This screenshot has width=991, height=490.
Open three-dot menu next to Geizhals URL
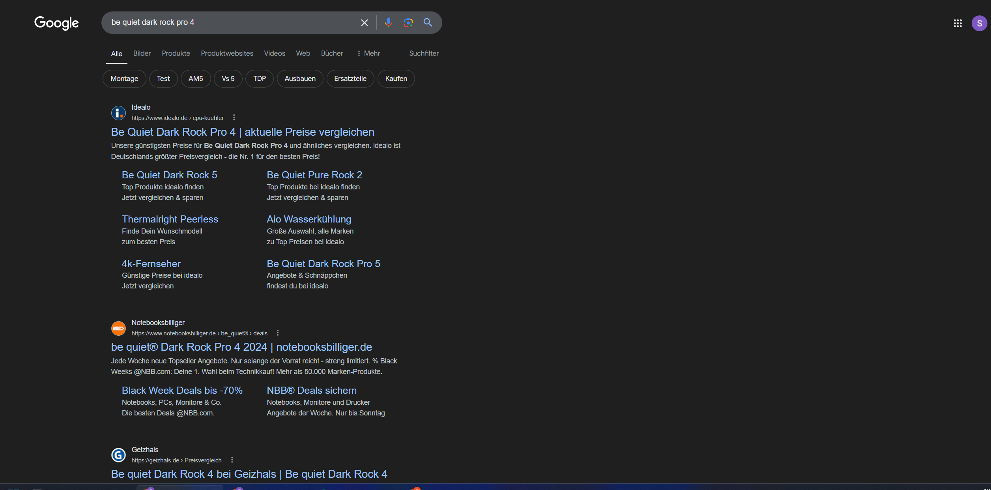point(232,460)
